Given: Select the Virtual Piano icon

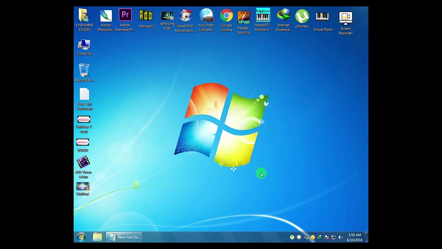Looking at the screenshot, I should [x=323, y=21].
